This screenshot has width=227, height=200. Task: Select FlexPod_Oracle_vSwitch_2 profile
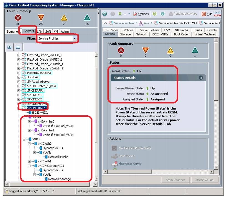(x=45, y=68)
